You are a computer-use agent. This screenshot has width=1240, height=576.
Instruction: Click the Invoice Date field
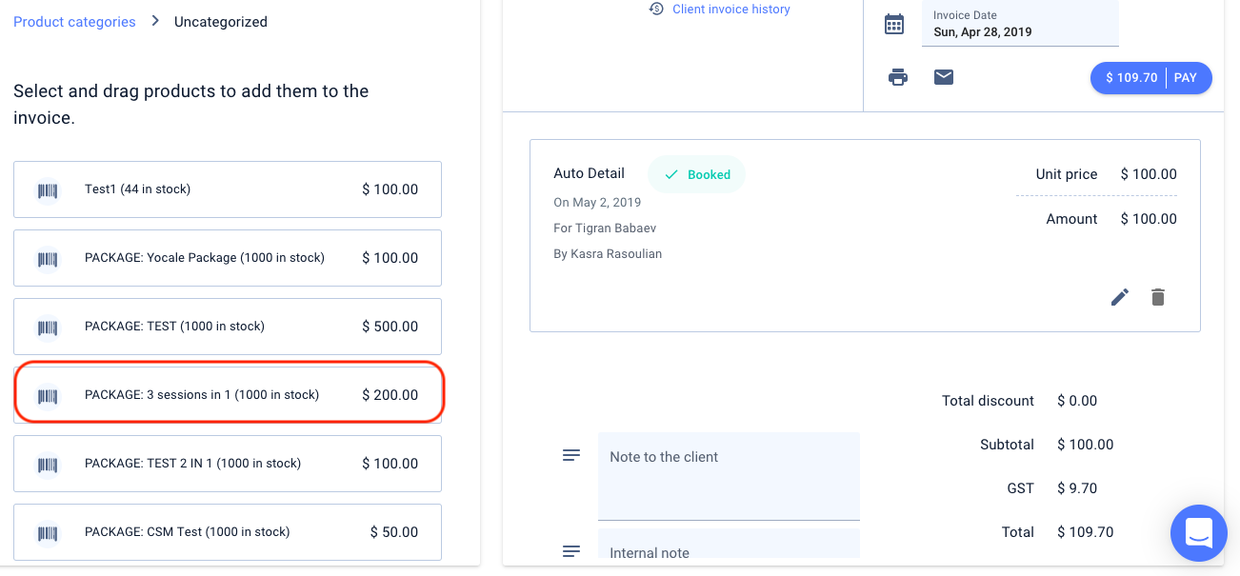(1019, 25)
